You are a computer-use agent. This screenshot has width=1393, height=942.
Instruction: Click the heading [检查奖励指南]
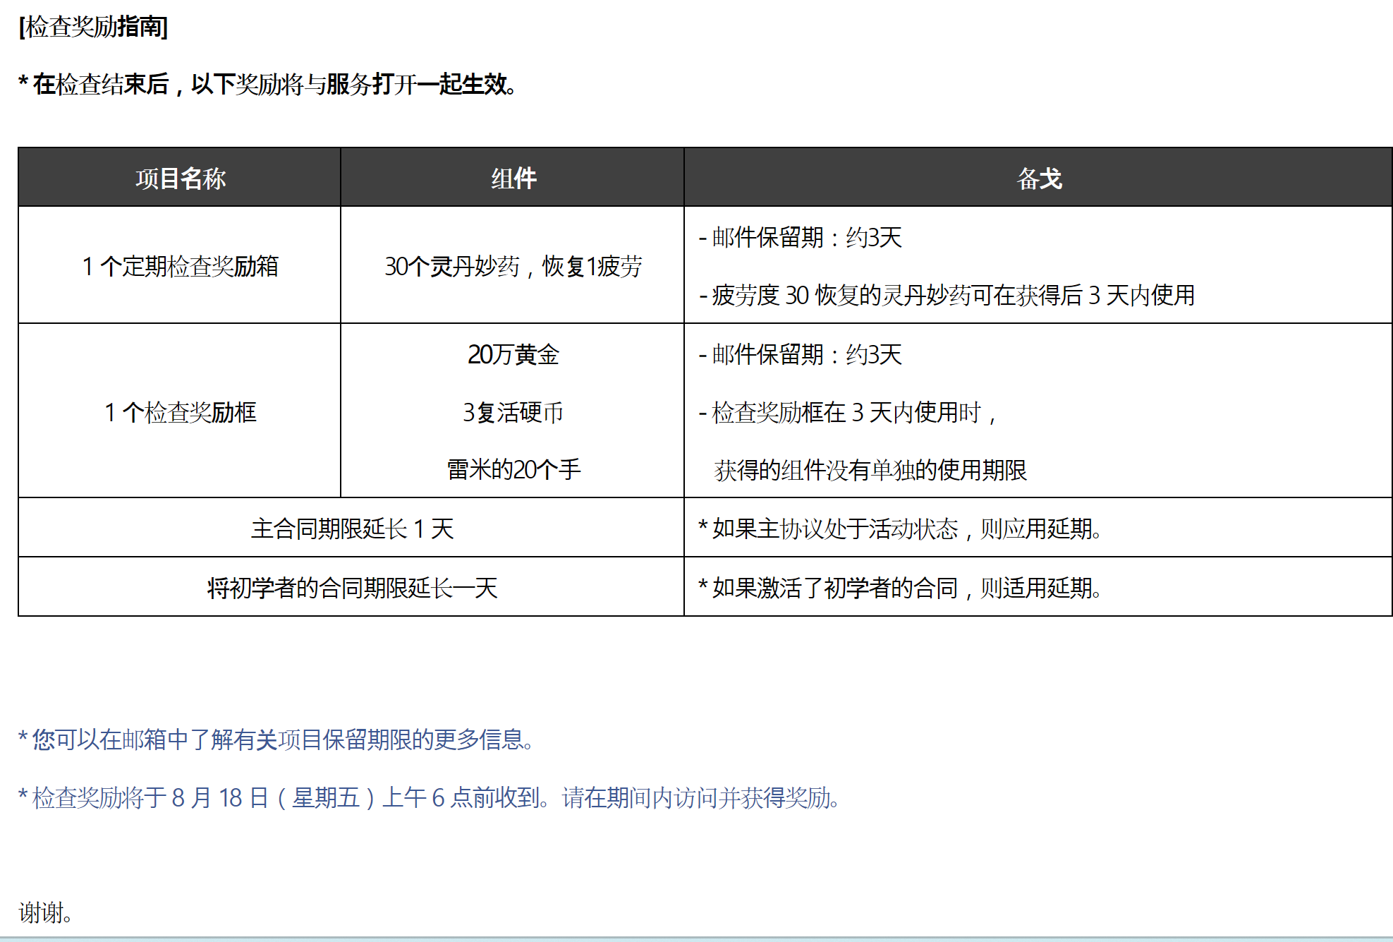93,27
